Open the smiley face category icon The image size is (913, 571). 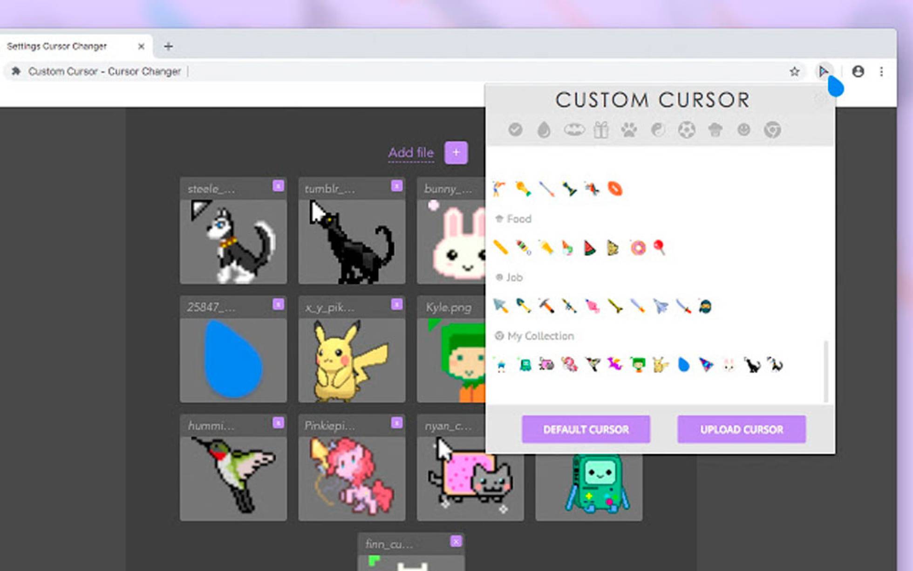pos(744,129)
